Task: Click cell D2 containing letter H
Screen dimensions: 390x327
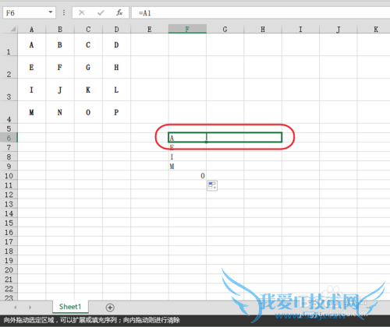Action: [116, 67]
